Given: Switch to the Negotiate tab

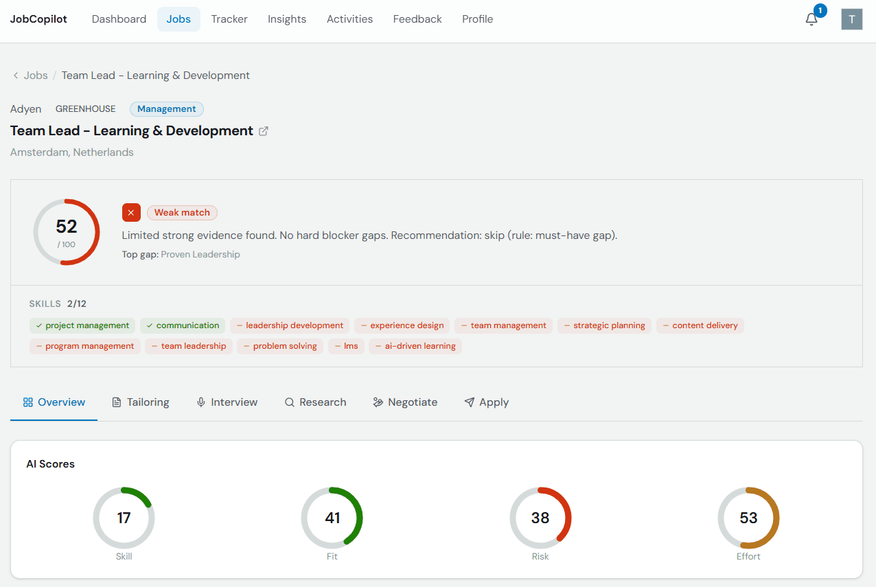Looking at the screenshot, I should point(405,402).
